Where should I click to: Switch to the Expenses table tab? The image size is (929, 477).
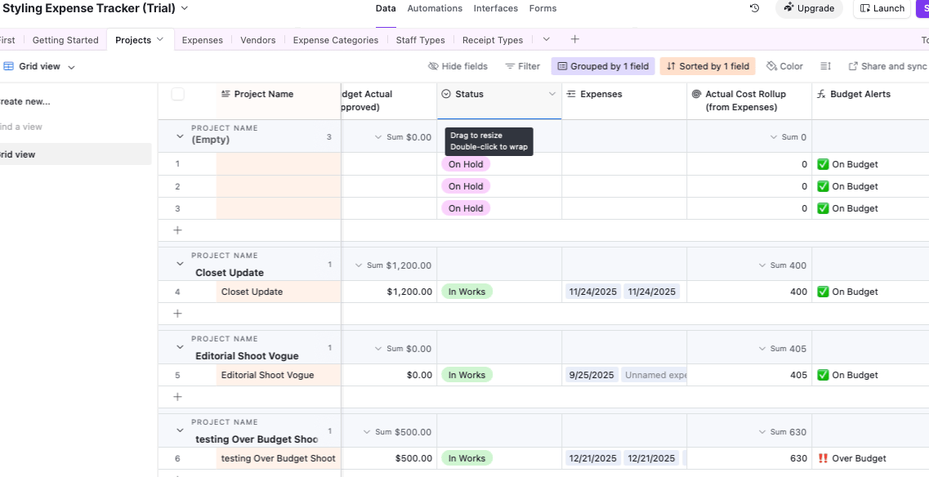tap(203, 40)
